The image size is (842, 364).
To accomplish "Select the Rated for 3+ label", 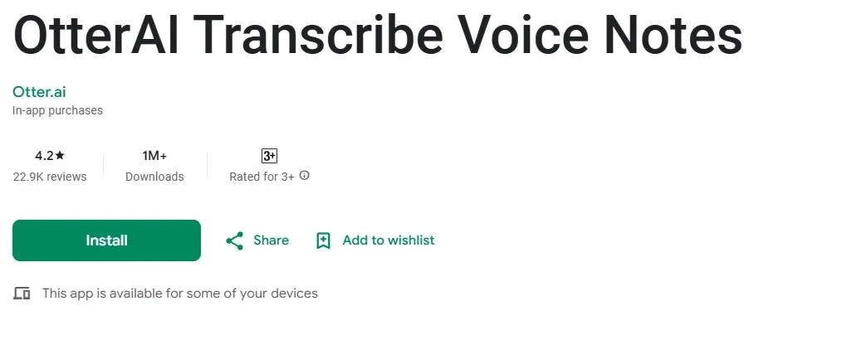I will coord(262,177).
